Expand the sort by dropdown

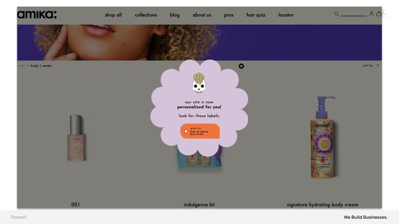coord(371,66)
